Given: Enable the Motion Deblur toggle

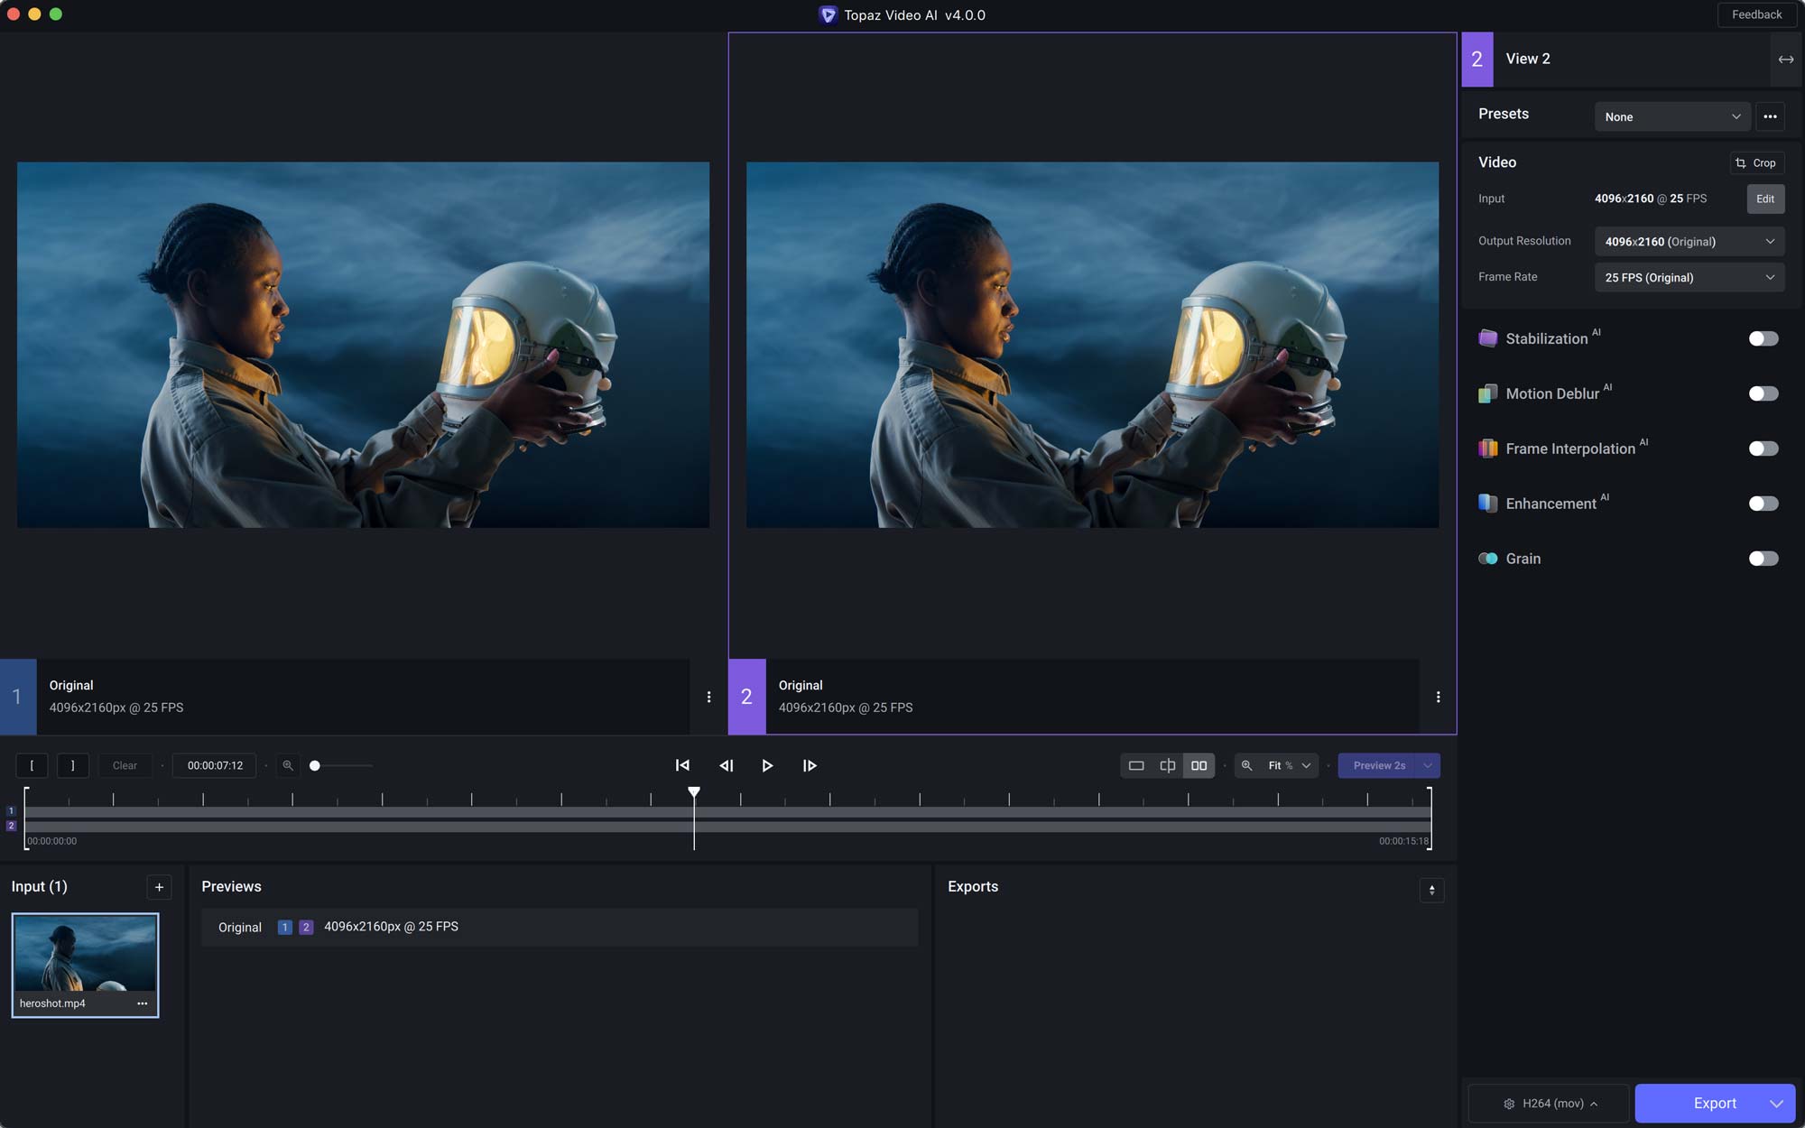Looking at the screenshot, I should pos(1763,393).
